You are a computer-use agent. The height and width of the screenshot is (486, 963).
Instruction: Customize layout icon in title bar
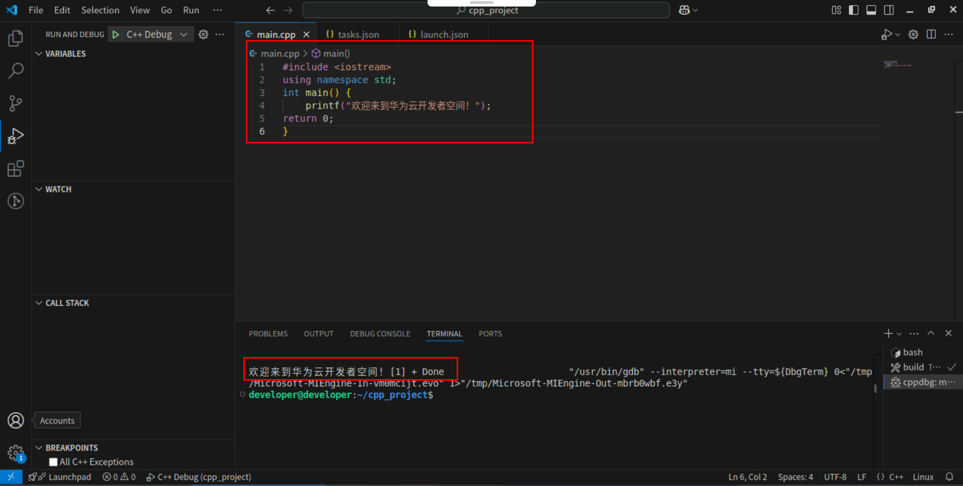[836, 10]
